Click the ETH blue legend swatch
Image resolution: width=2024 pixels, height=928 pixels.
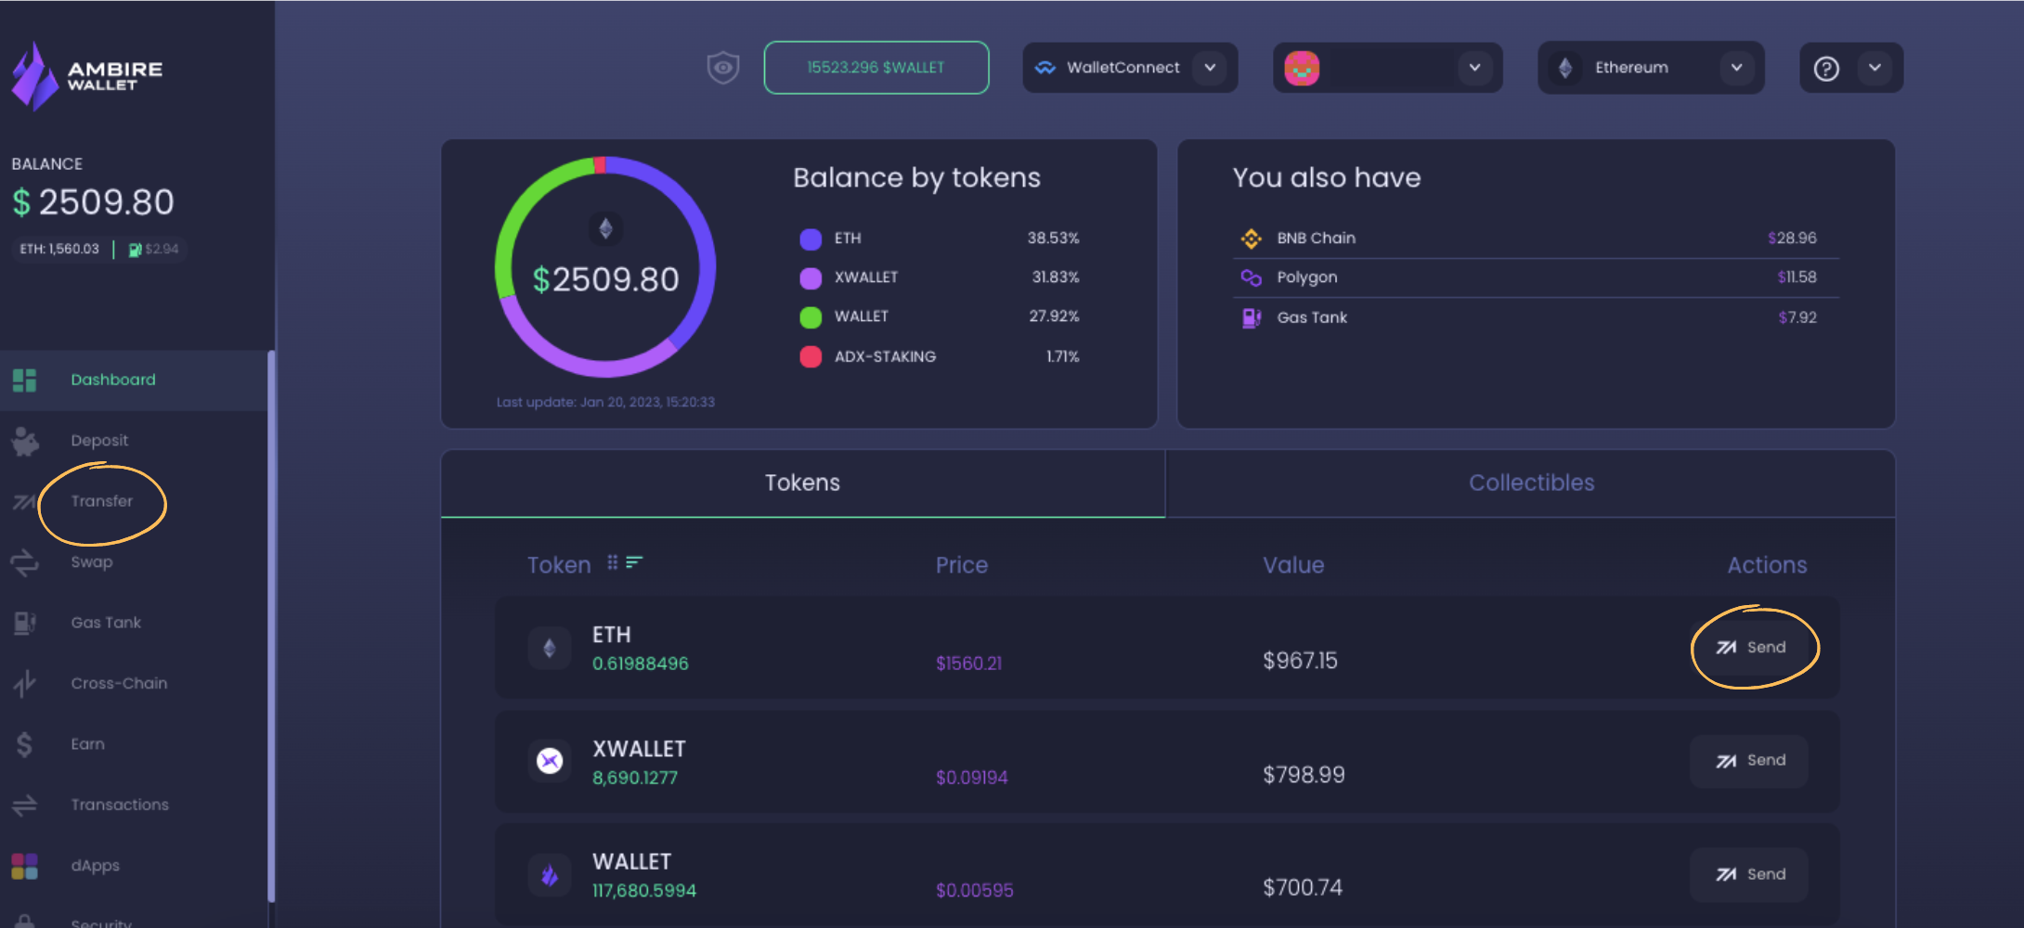click(x=811, y=238)
